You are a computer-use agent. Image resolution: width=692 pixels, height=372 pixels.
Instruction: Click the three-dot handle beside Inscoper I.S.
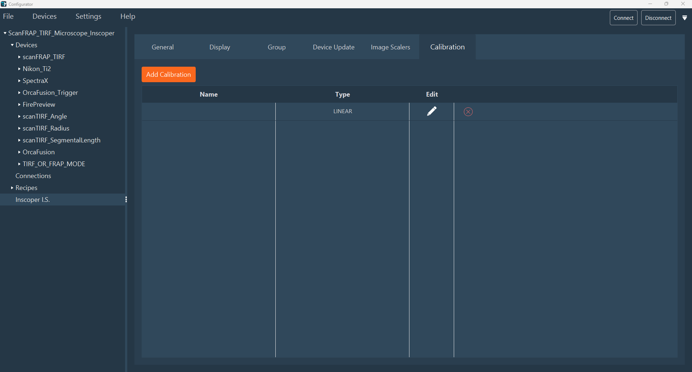[126, 200]
